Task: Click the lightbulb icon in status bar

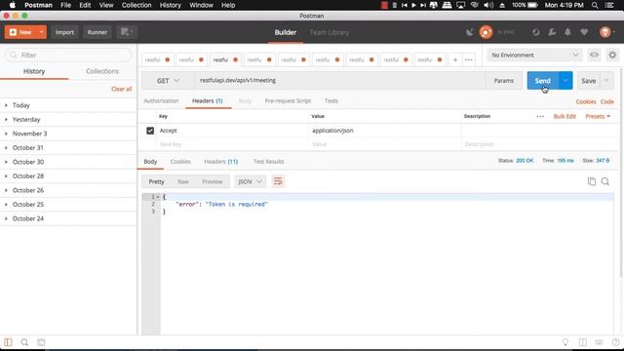Action: tap(565, 342)
